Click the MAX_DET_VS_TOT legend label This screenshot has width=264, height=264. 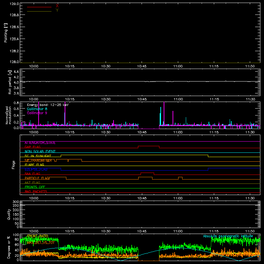point(41,243)
